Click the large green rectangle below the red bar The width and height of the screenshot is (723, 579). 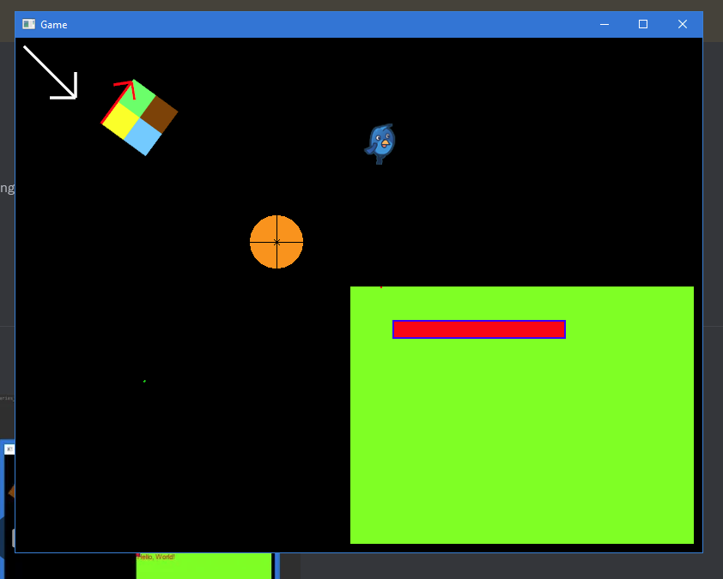pos(521,446)
